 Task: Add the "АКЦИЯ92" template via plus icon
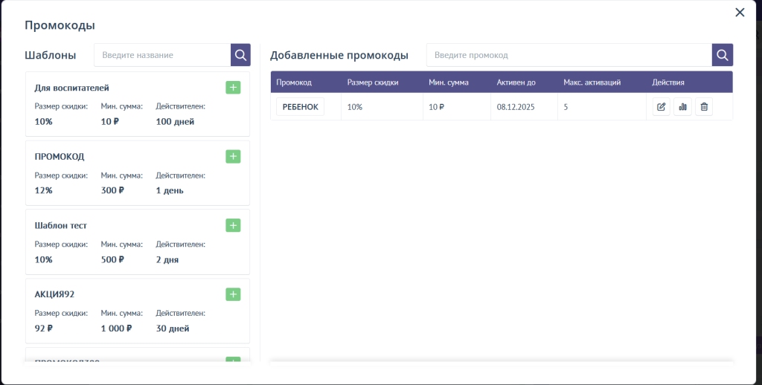coord(233,294)
